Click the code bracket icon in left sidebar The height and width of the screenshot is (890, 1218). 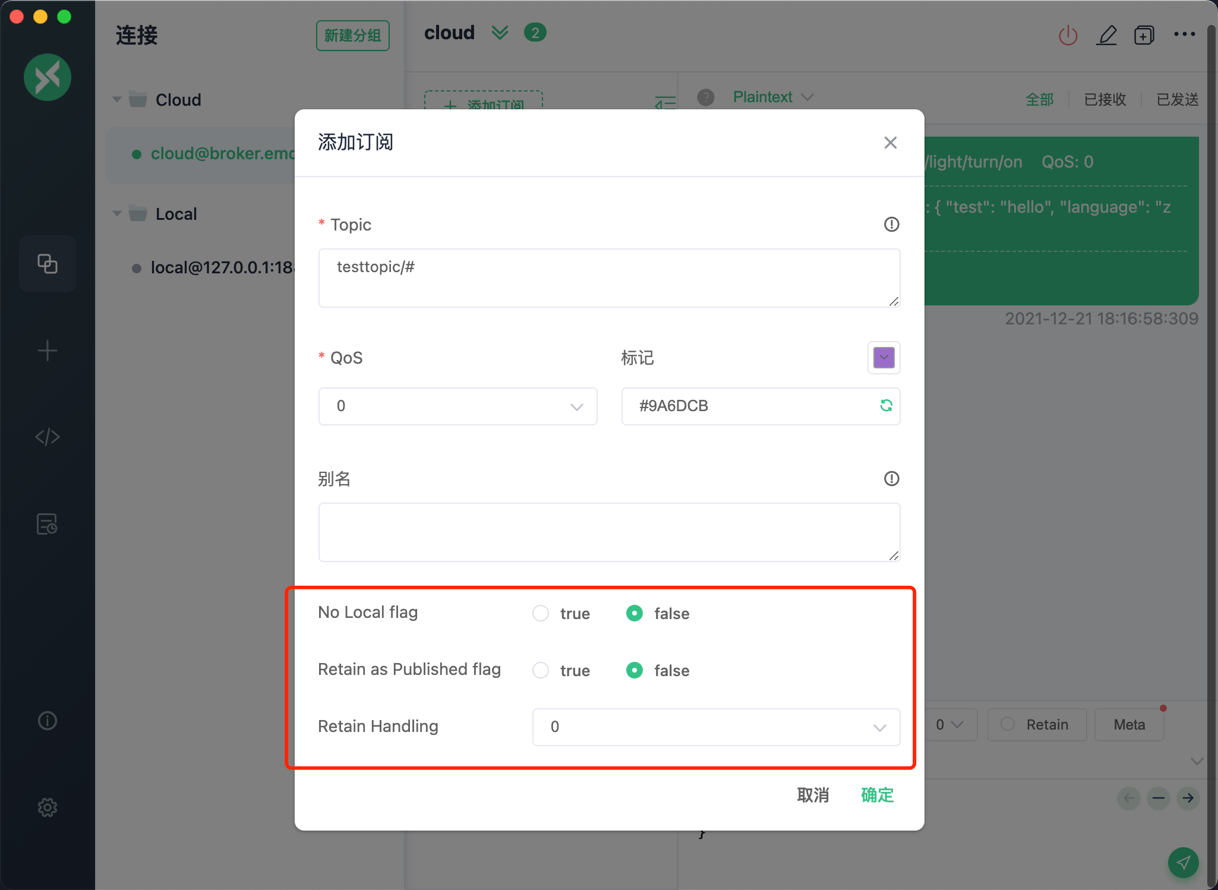(48, 437)
